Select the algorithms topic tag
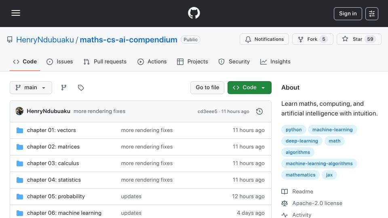The height and width of the screenshot is (218, 388). point(298,152)
